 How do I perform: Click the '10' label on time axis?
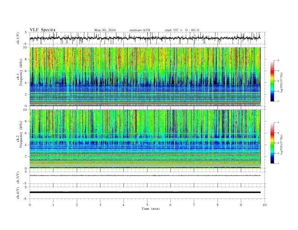coord(265,205)
